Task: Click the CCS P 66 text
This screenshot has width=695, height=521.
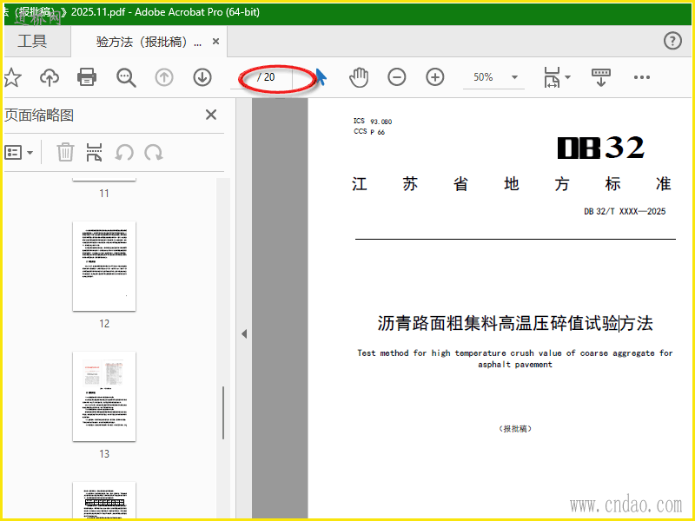Action: pos(368,132)
